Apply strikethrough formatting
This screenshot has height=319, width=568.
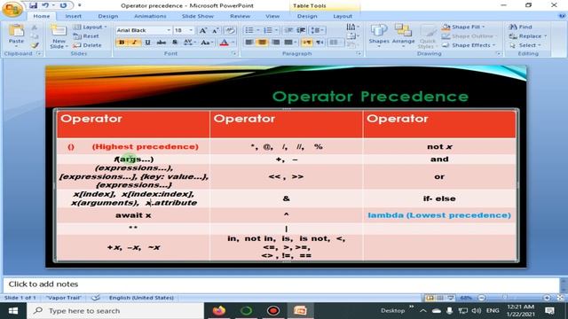pos(162,43)
